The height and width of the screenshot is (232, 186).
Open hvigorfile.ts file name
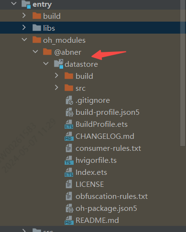96,160
